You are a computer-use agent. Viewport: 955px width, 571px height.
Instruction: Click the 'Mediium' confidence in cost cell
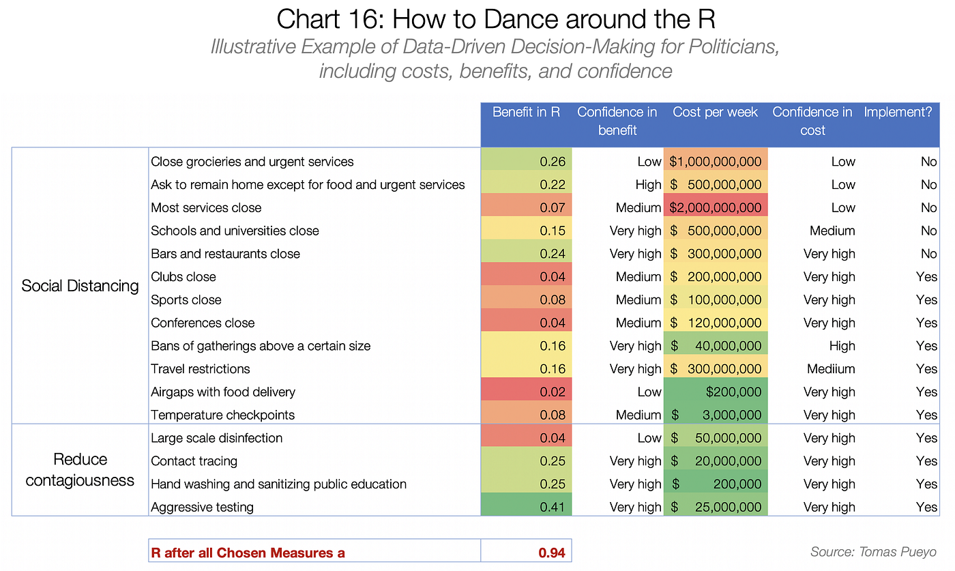coord(831,369)
